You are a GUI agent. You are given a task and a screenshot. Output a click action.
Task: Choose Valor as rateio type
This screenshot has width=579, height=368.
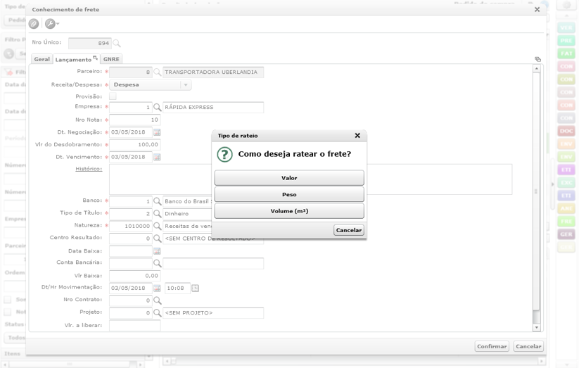click(289, 178)
